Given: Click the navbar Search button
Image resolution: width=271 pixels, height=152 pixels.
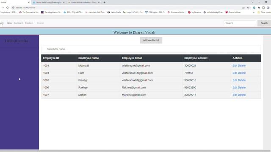Looking at the screenshot, I should coord(264,23).
